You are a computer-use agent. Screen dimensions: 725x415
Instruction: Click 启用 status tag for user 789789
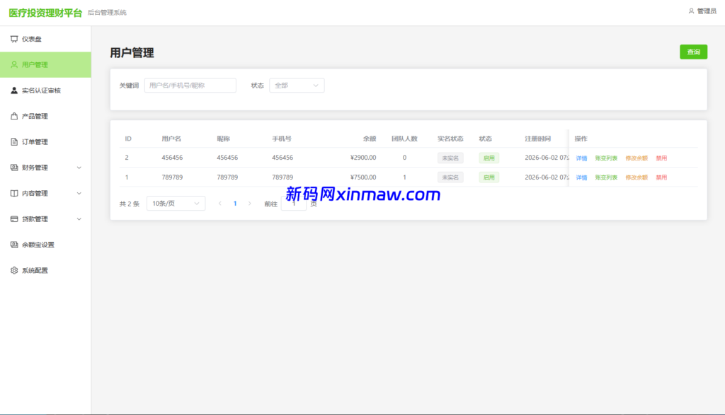click(x=489, y=177)
